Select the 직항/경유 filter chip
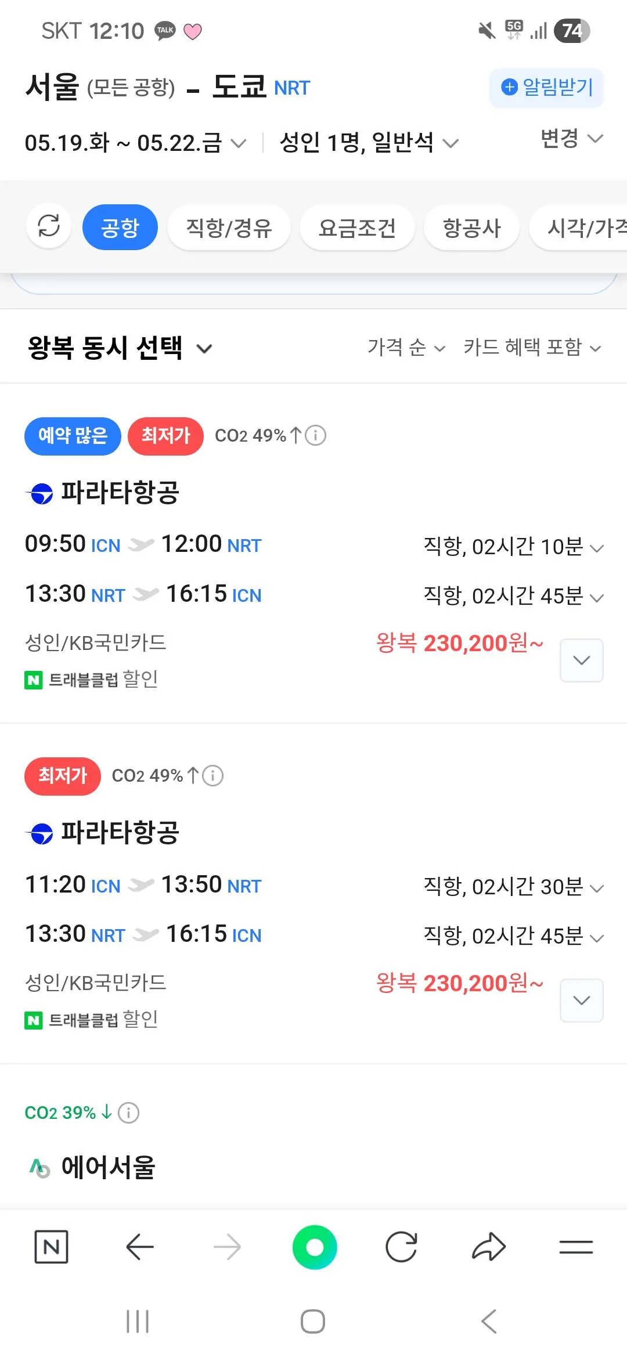The image size is (627, 1358). [x=229, y=227]
